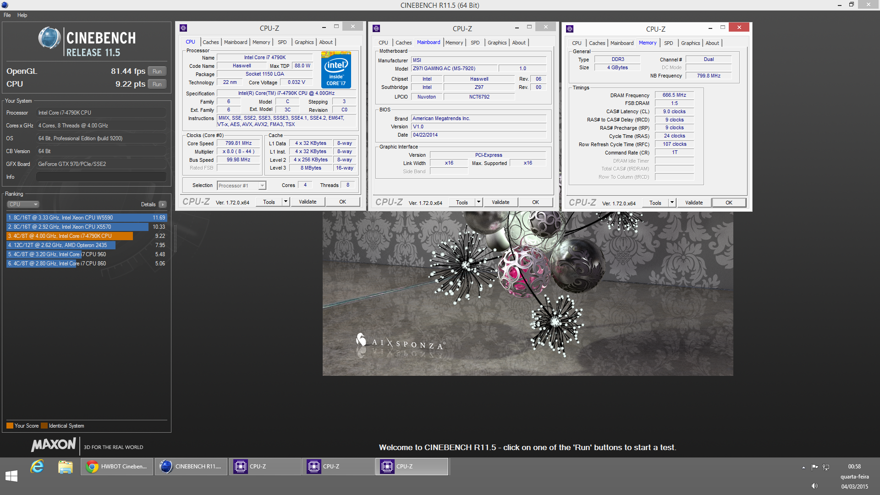Viewport: 880px width, 495px height.
Task: Click Tools button in second CPU-Z
Action: 462,202
